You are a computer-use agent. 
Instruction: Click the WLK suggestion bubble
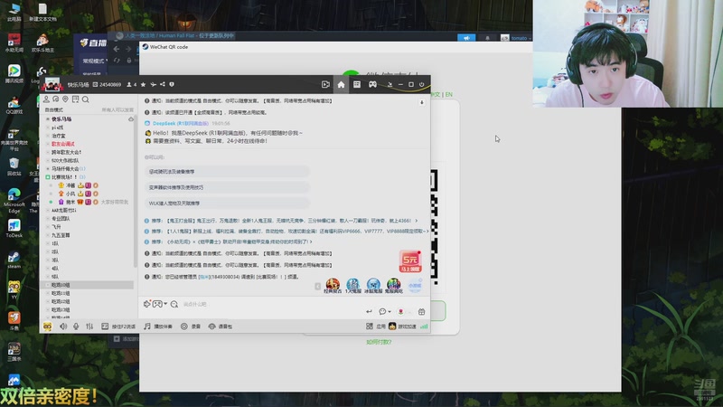pos(227,203)
